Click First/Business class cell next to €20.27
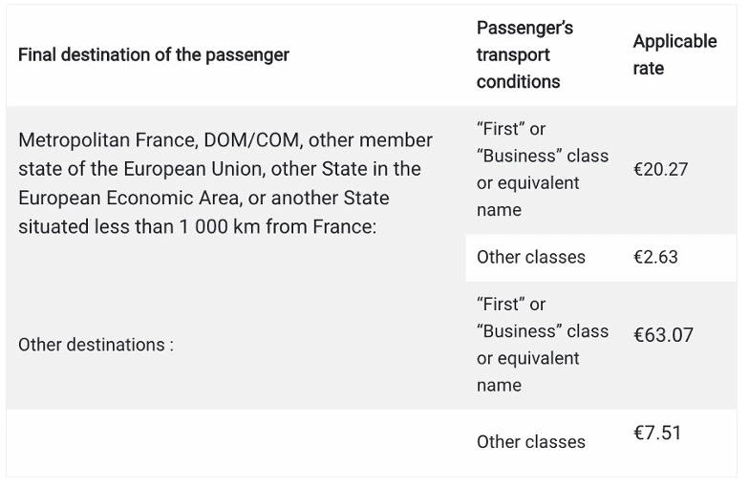The image size is (749, 485). pyautogui.click(x=542, y=169)
